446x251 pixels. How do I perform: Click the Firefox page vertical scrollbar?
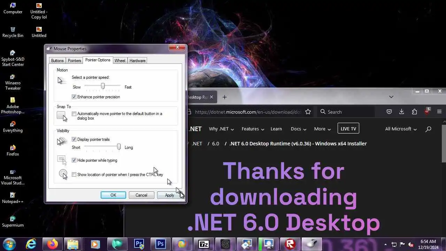(x=444, y=143)
